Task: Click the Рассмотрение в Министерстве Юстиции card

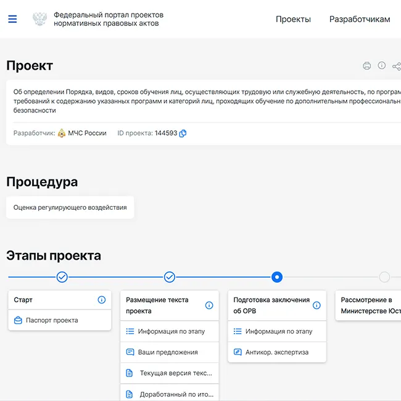Action: click(368, 305)
